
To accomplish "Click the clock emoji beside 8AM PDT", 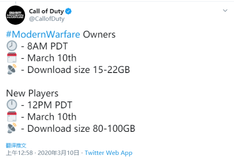I will (12, 46).
